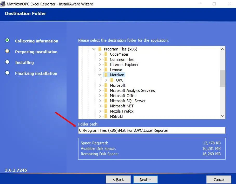Click the Folder path label
This screenshot has height=184, width=236.
pos(88,124)
